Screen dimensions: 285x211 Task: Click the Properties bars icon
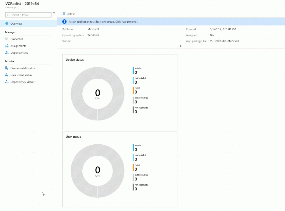(7, 39)
